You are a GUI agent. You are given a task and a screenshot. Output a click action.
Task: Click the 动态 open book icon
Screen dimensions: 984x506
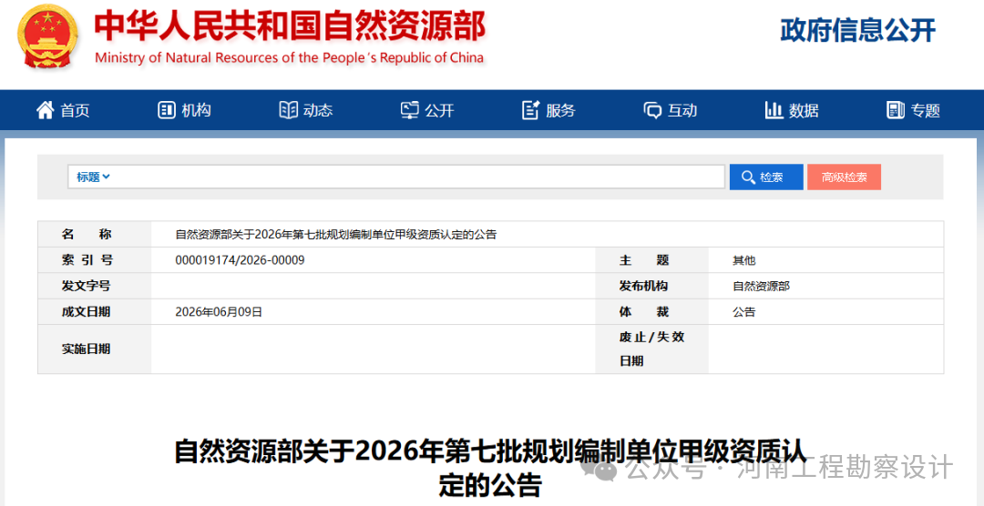[x=288, y=110]
